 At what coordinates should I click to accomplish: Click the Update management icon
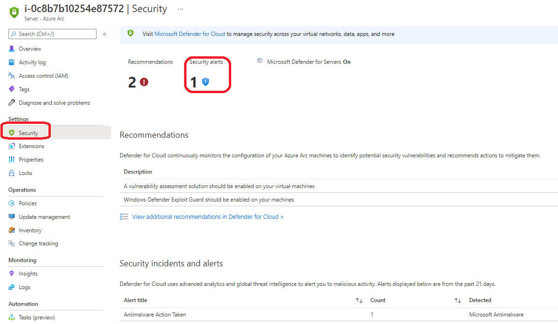pyautogui.click(x=12, y=217)
